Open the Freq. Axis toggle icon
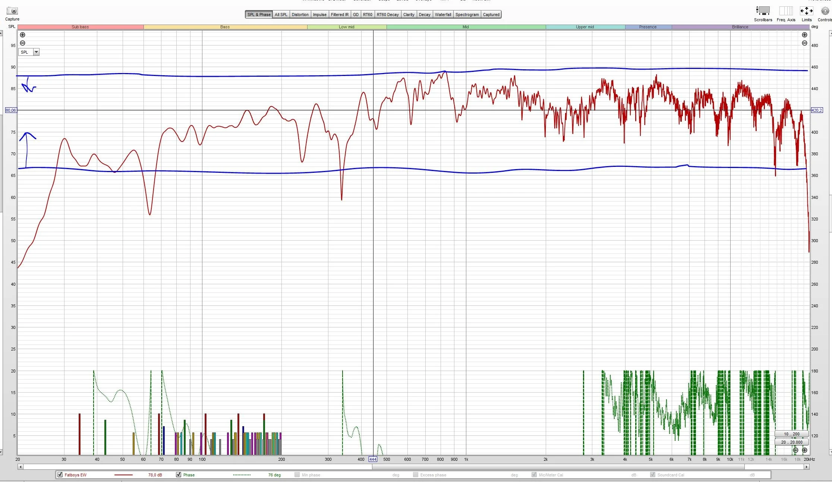 (786, 11)
